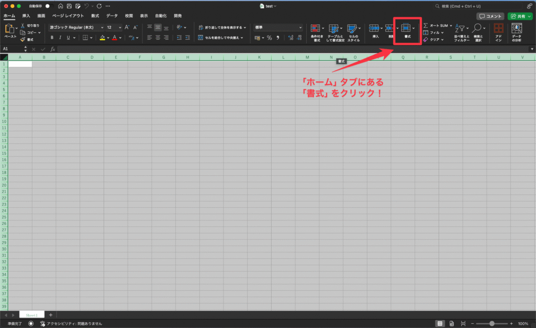The width and height of the screenshot is (536, 328).
Task: Click the Format Painter brush icon
Action: (23, 40)
